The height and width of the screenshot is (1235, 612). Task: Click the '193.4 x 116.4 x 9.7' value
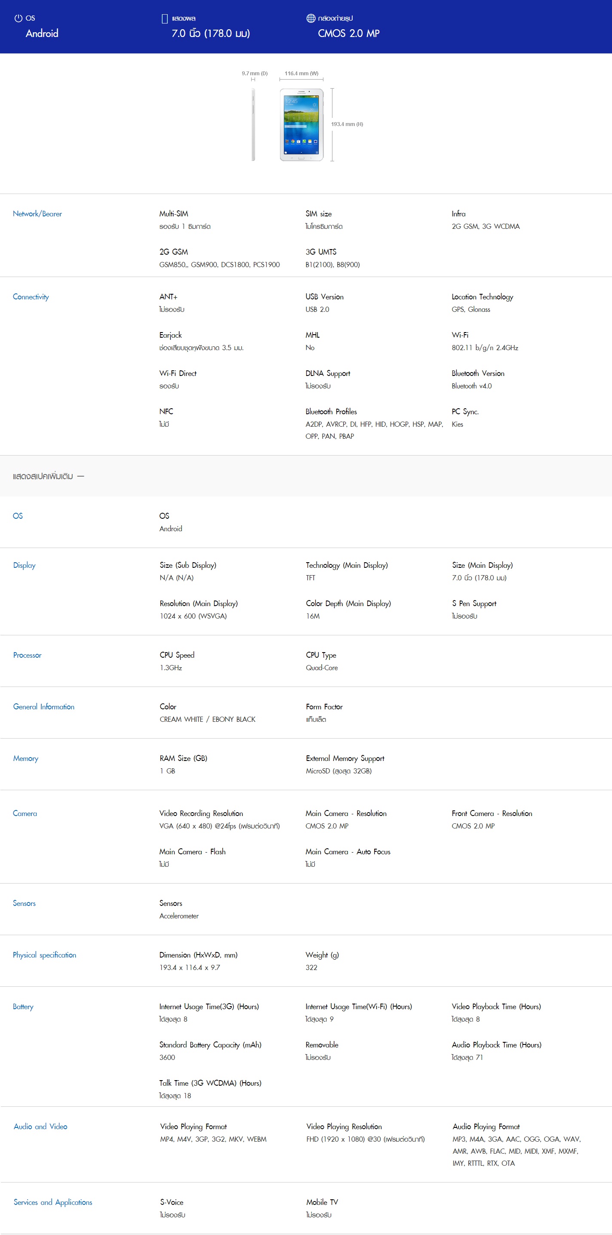pyautogui.click(x=190, y=967)
